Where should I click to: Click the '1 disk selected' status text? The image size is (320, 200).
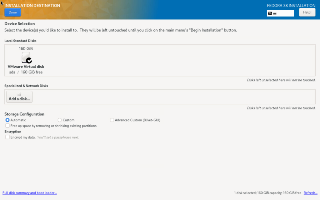(x=267, y=193)
